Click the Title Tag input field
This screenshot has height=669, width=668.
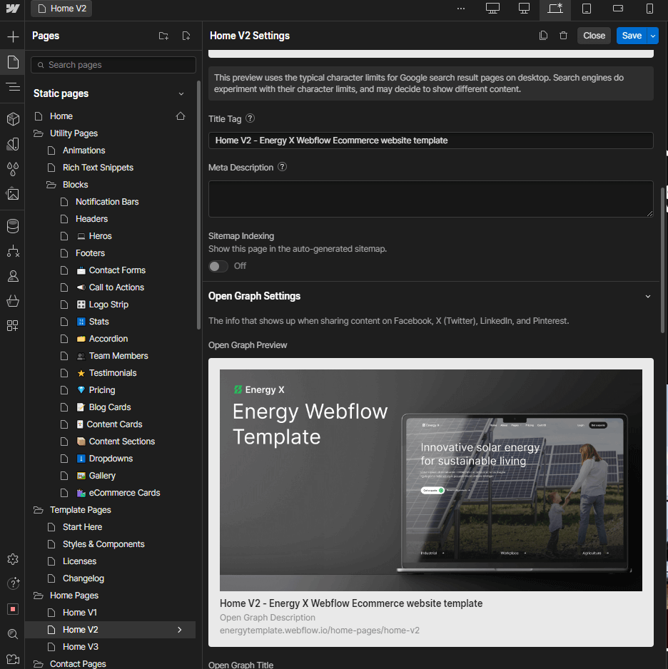tap(430, 141)
